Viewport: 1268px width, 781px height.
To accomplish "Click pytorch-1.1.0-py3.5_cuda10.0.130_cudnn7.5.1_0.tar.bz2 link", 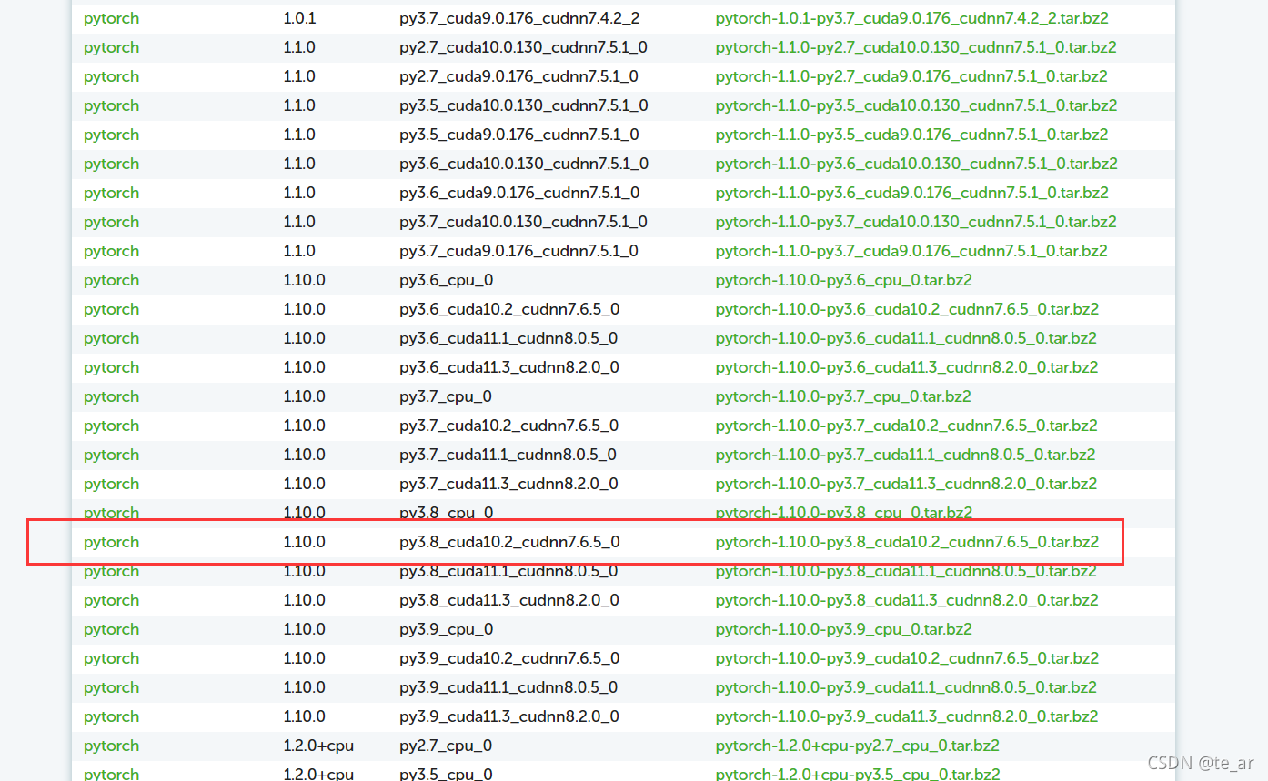I will point(916,105).
